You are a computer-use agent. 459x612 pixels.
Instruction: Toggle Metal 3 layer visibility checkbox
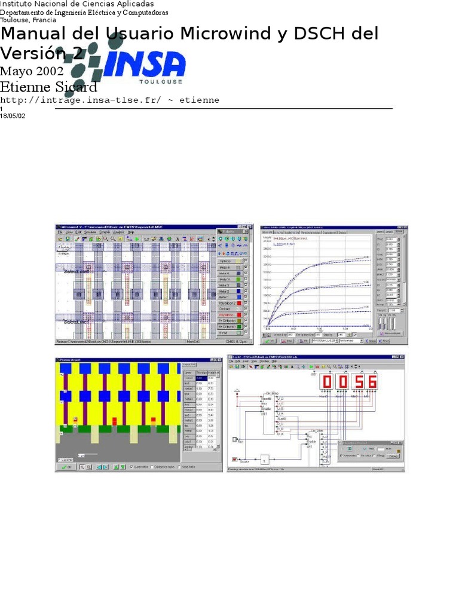tap(246, 285)
